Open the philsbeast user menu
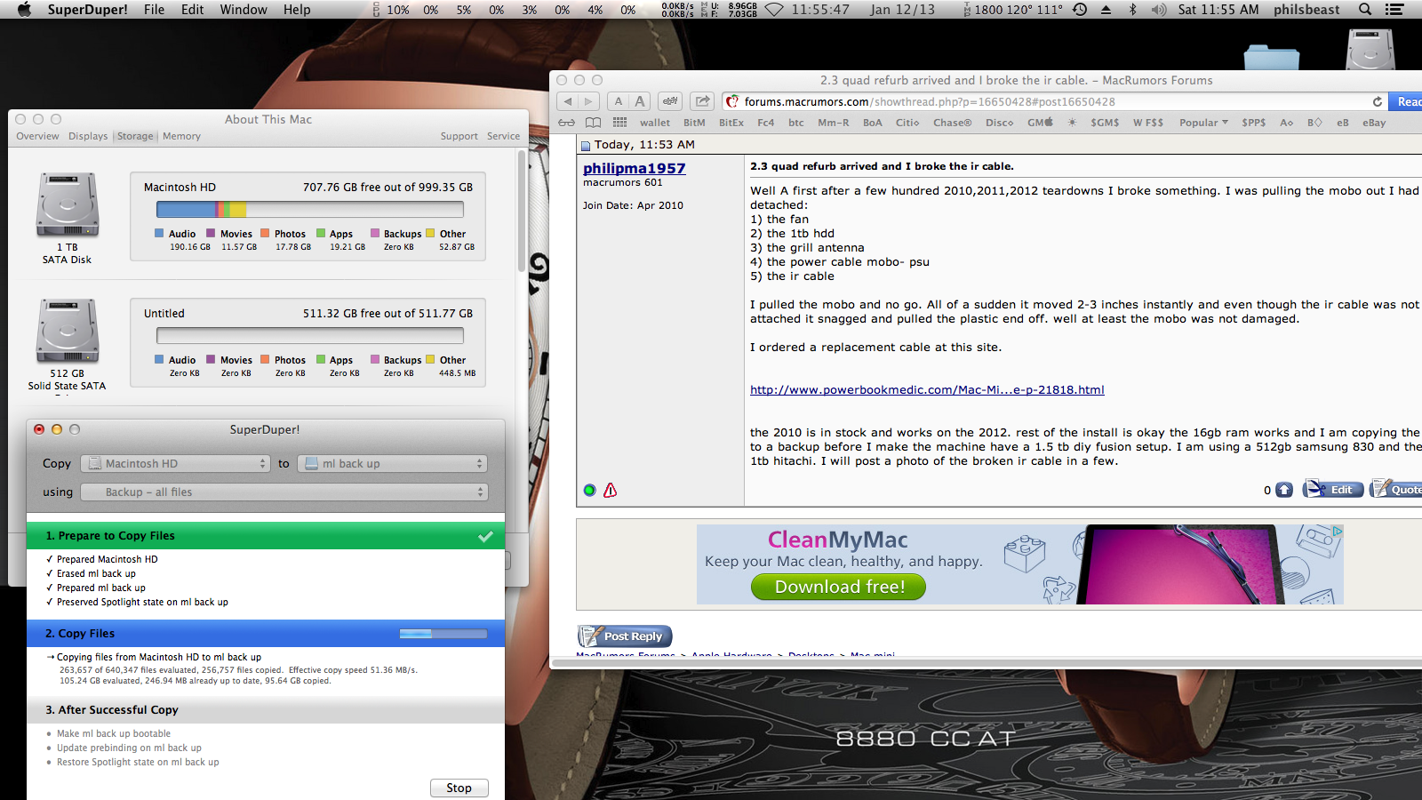1422x800 pixels. point(1306,10)
